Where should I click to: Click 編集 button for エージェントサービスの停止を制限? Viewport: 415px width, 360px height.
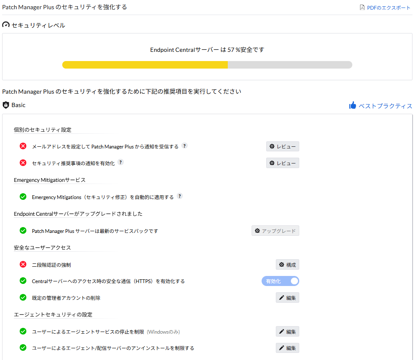[288, 332]
